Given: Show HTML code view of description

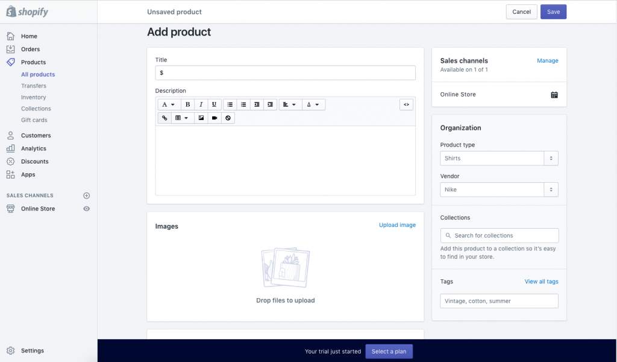Looking at the screenshot, I should 407,104.
